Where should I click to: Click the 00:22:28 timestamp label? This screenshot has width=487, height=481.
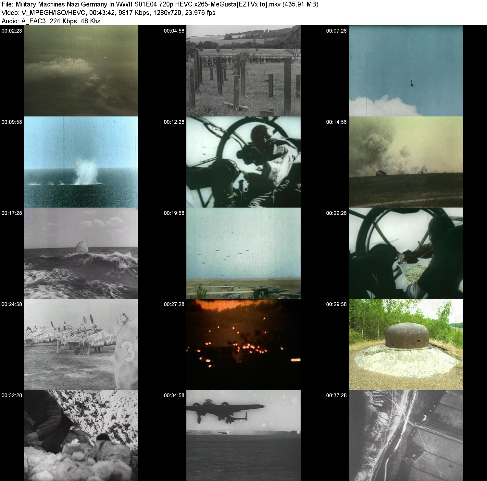(x=336, y=213)
